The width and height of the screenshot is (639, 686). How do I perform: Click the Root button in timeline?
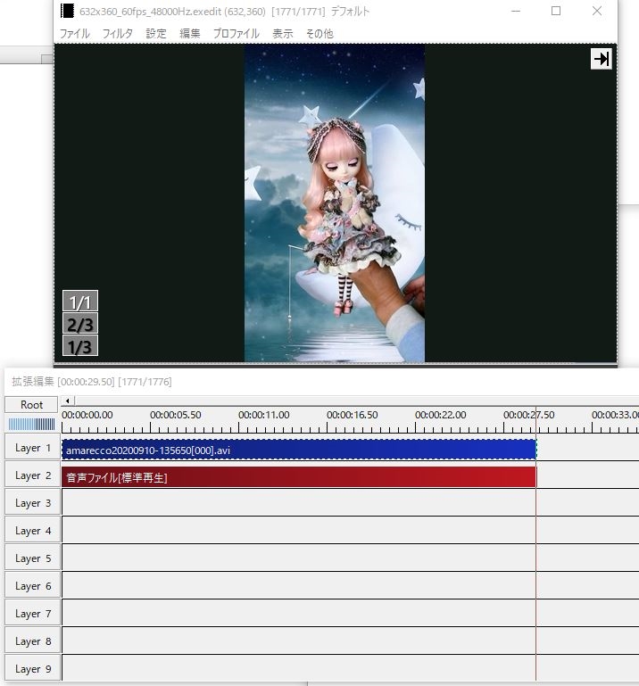[31, 405]
